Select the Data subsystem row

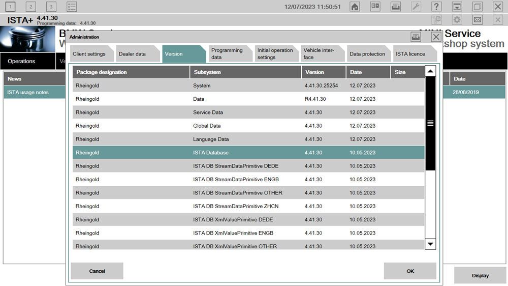(x=248, y=99)
